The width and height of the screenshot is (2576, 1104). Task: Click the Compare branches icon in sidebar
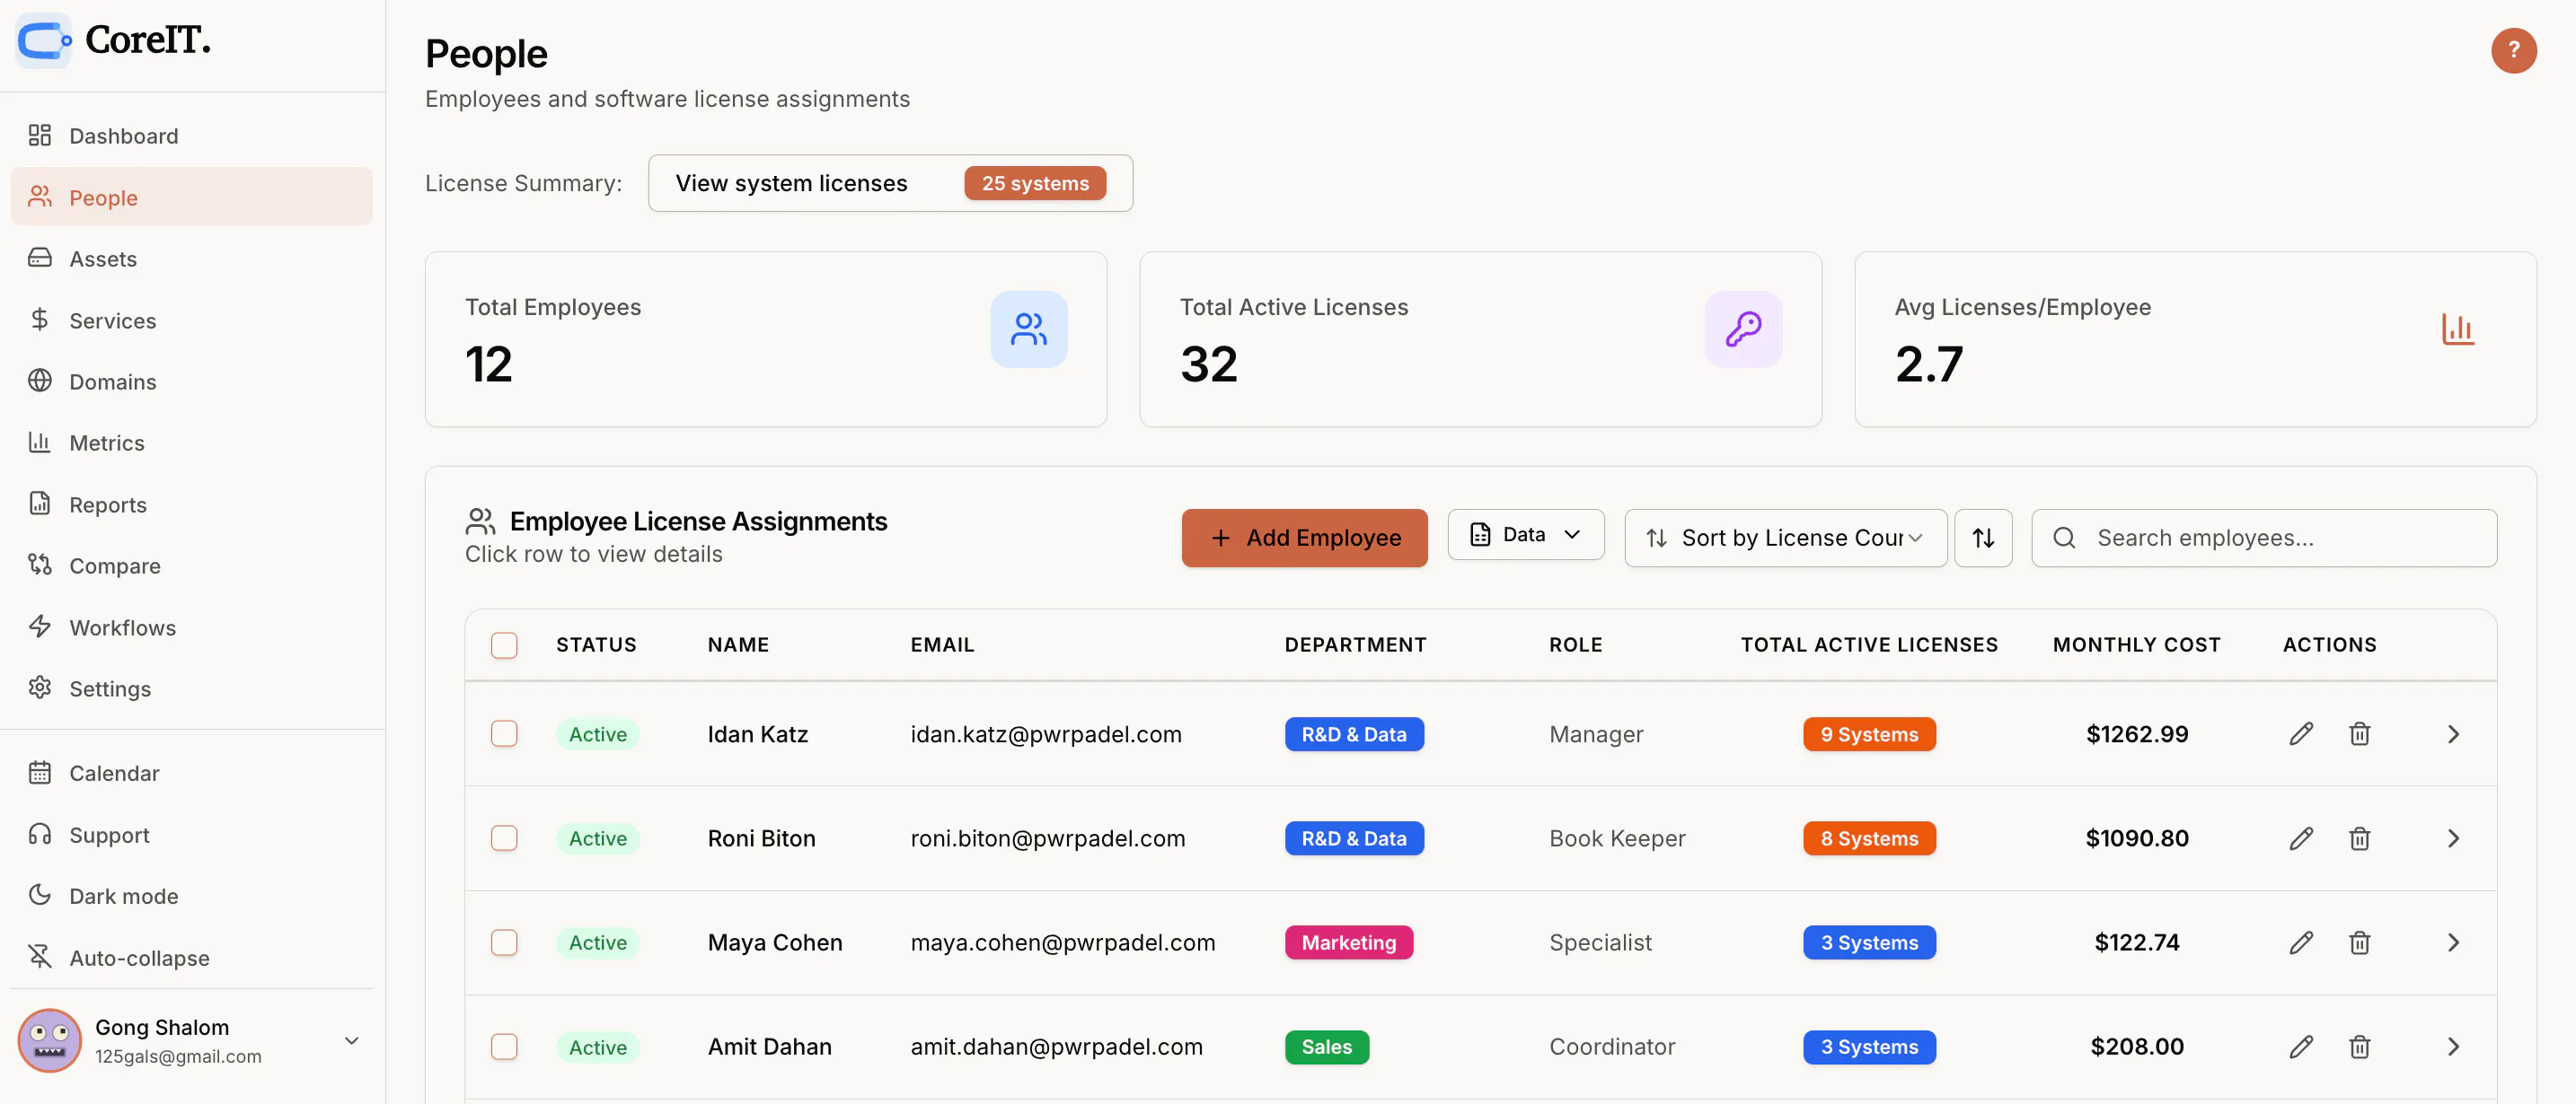pos(40,565)
